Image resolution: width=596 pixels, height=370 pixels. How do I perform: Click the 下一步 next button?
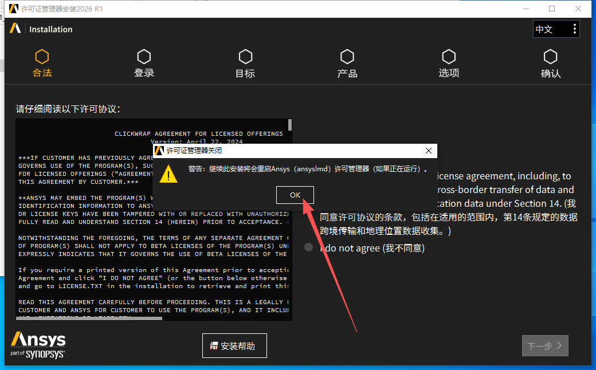click(x=544, y=346)
